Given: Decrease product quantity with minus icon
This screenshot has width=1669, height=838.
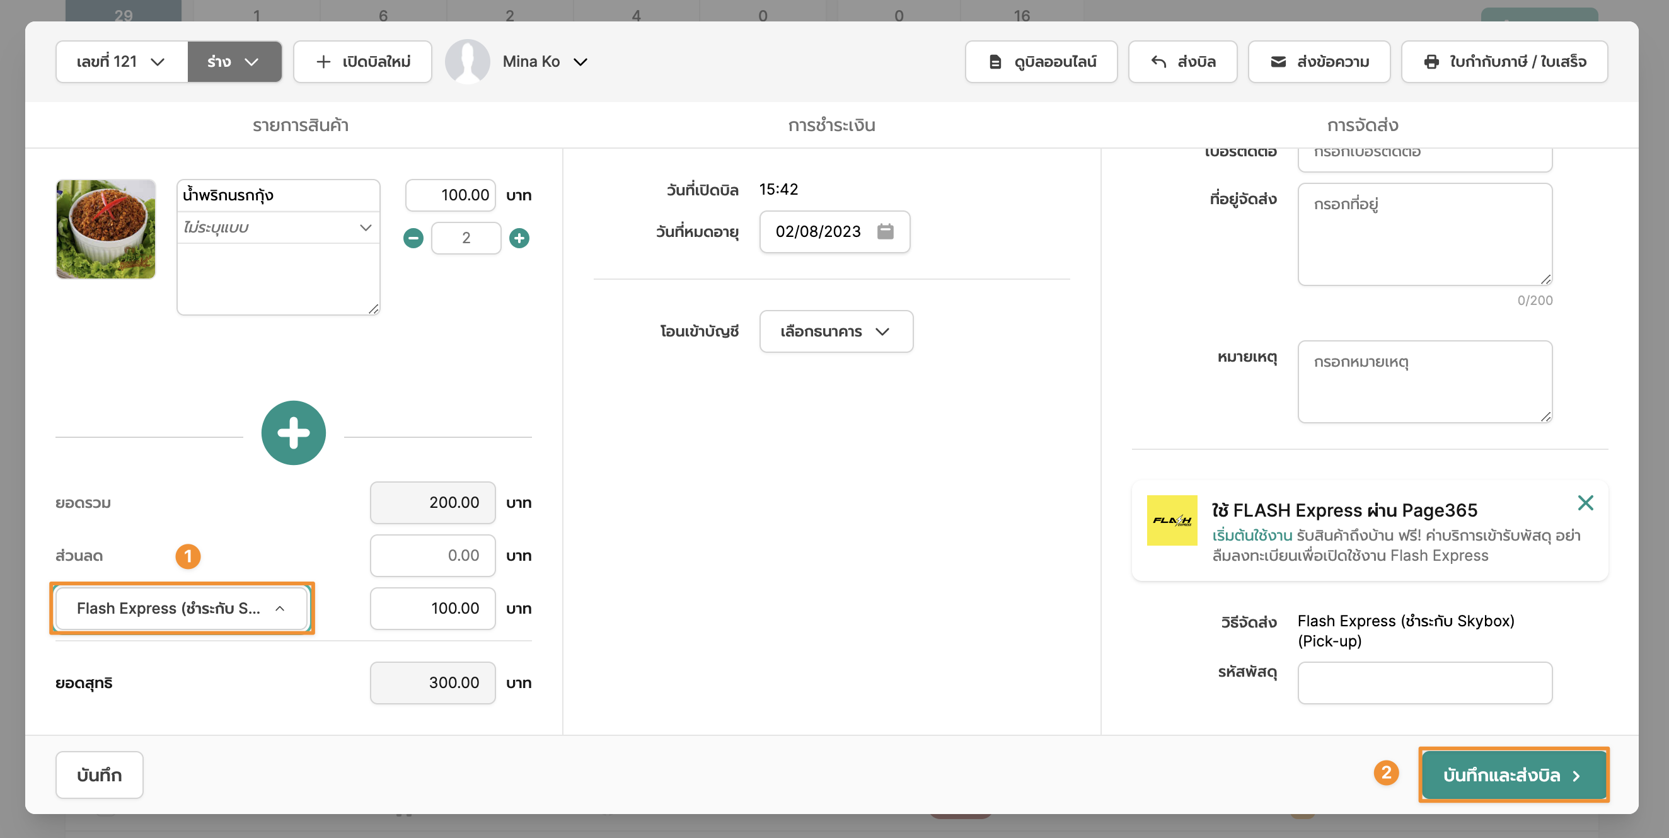Looking at the screenshot, I should point(413,238).
